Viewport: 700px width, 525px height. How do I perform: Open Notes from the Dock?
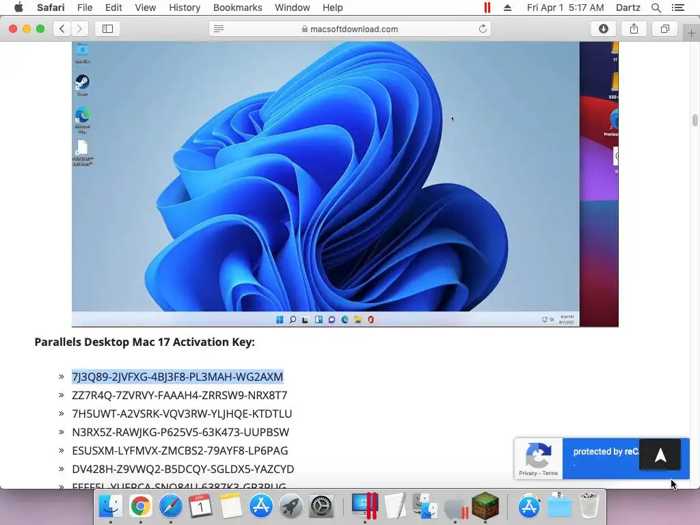pos(231,507)
